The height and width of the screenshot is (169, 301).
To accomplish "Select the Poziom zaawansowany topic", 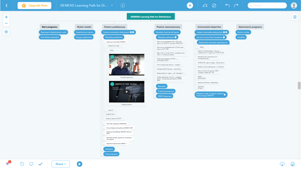I will [168, 27].
